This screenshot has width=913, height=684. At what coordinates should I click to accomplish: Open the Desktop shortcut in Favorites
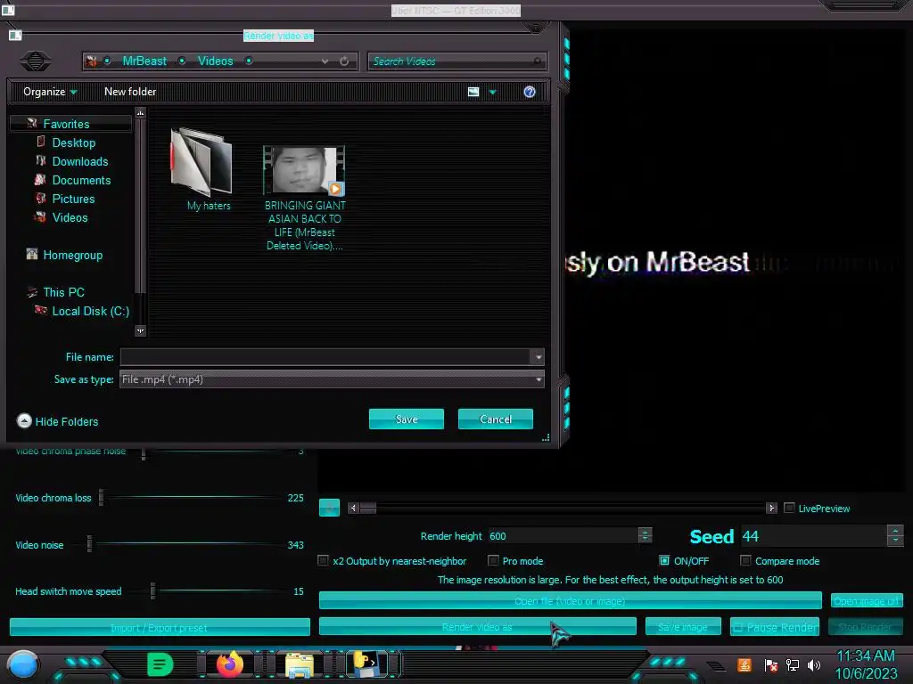click(73, 142)
